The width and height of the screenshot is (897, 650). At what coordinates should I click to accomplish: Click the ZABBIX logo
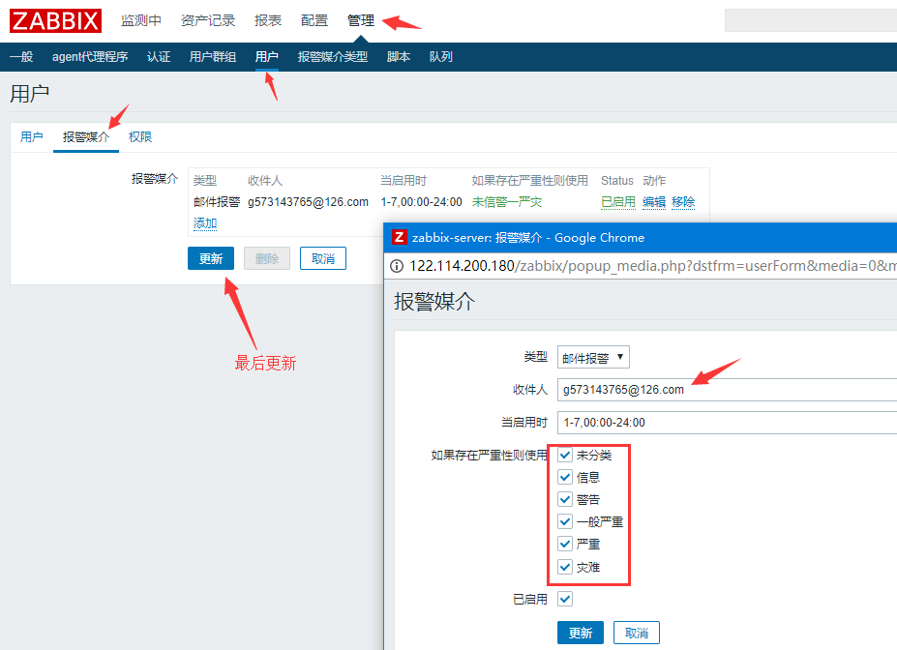(x=55, y=20)
